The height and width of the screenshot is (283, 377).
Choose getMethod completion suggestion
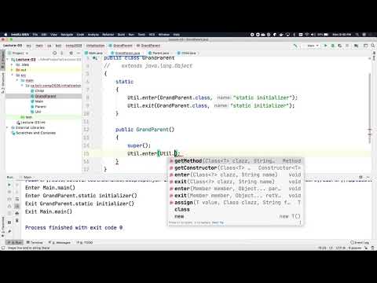coord(236,161)
